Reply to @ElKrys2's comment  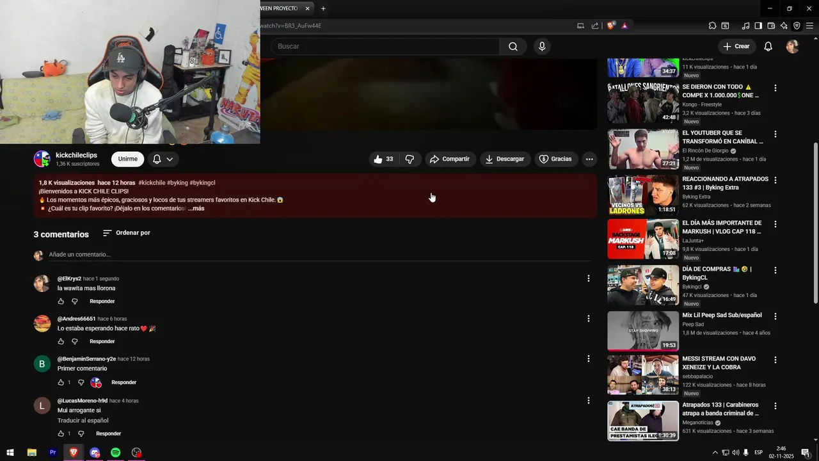click(102, 301)
